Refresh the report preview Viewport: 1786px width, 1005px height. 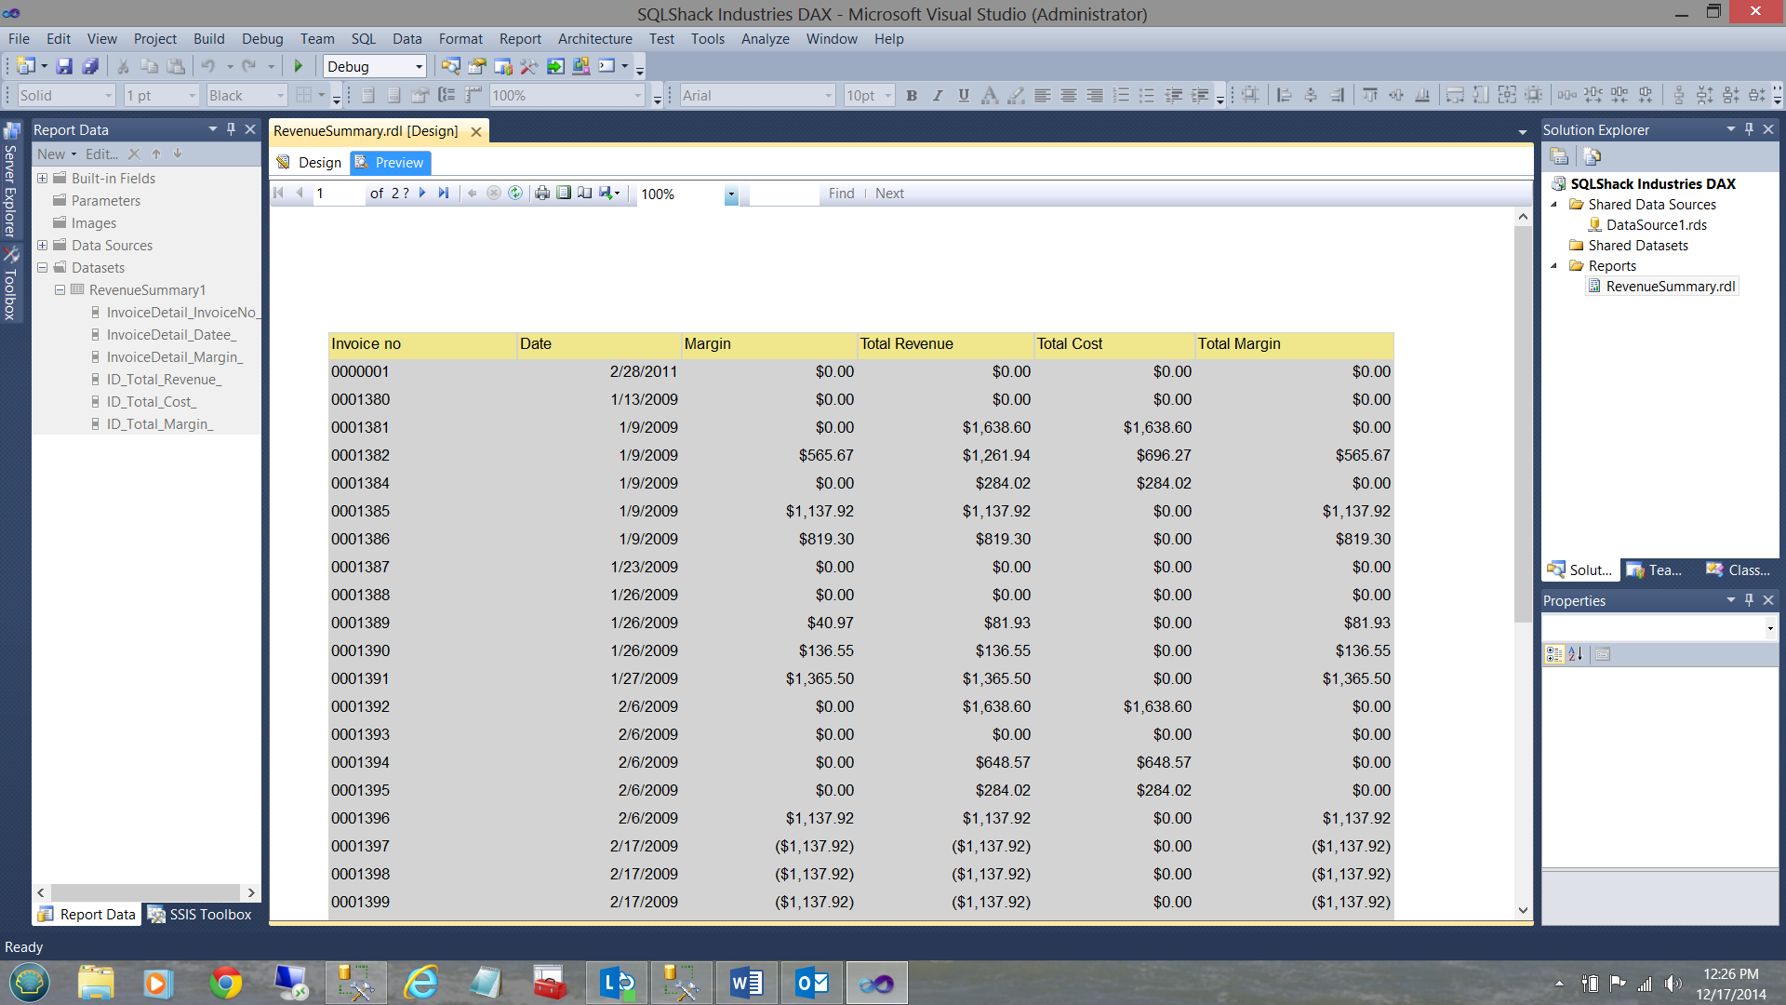pos(515,193)
